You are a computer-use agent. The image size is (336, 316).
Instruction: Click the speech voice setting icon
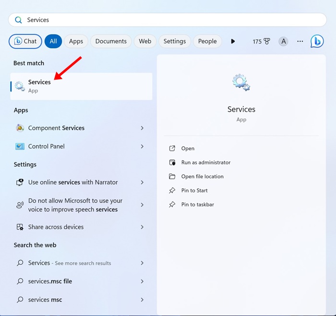coord(20,205)
